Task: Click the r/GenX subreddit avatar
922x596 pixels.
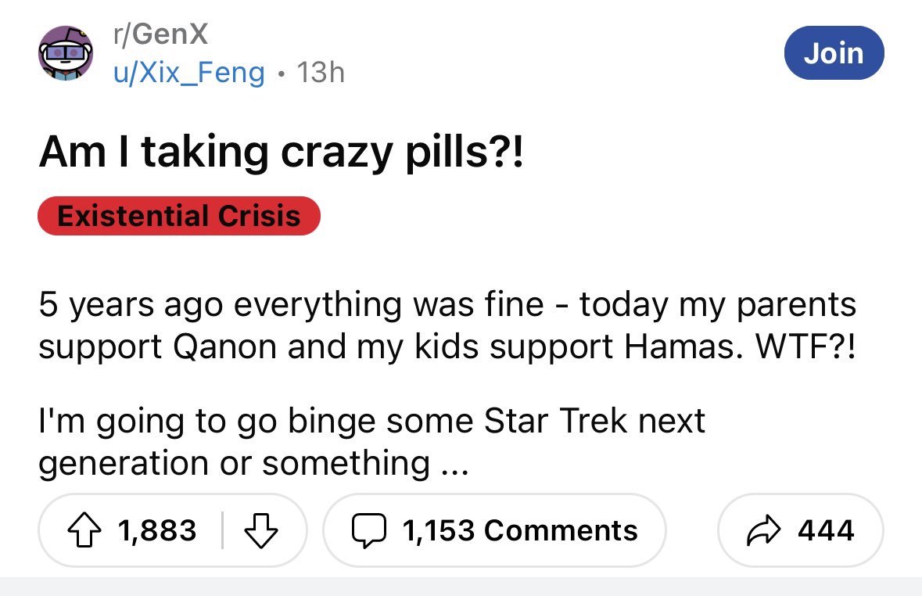Action: click(x=66, y=53)
